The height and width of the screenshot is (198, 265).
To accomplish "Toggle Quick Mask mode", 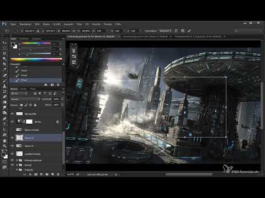I will (x=4, y=162).
